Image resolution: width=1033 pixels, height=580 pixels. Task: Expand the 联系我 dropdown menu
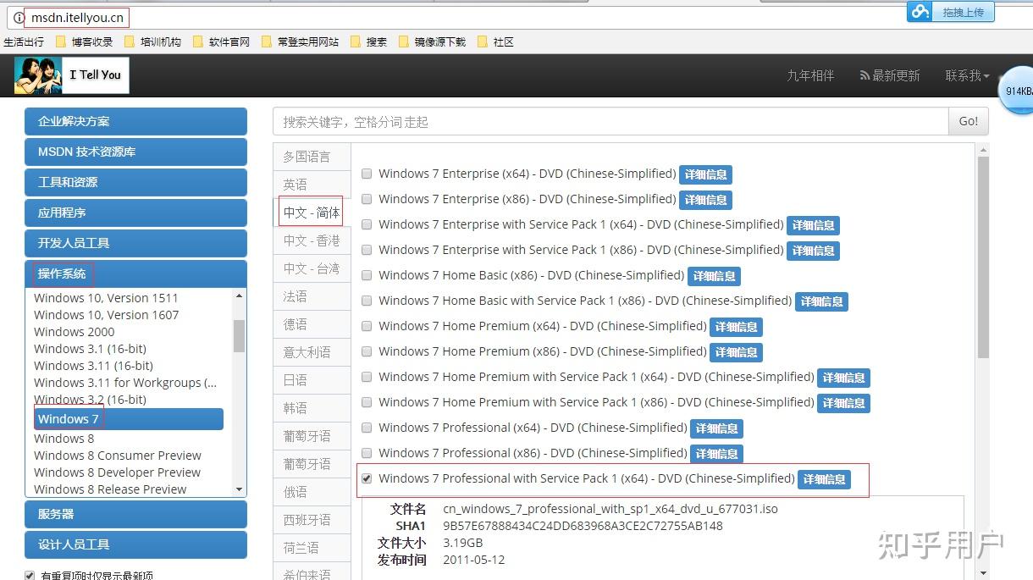967,75
